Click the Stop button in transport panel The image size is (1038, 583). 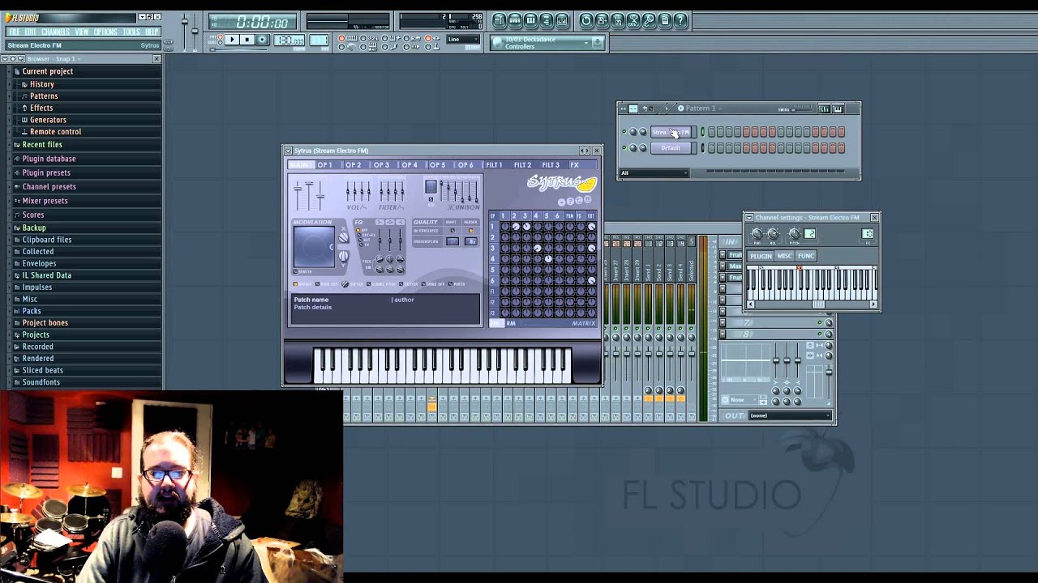[x=247, y=40]
